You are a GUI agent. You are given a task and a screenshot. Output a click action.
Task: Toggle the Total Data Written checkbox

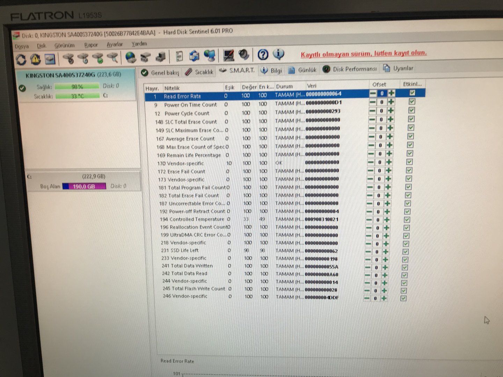[x=404, y=267]
